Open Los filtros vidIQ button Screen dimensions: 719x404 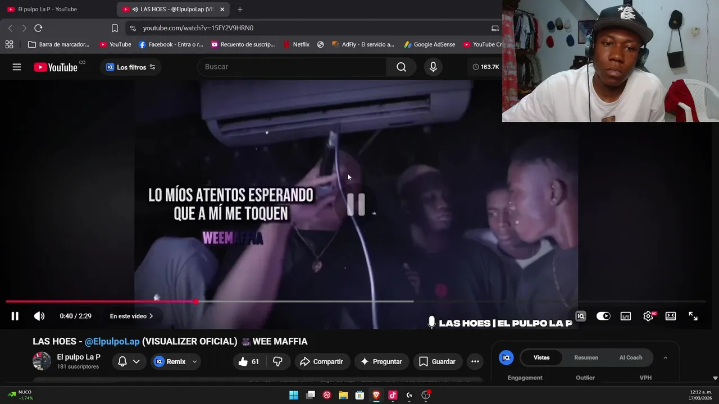pyautogui.click(x=131, y=67)
